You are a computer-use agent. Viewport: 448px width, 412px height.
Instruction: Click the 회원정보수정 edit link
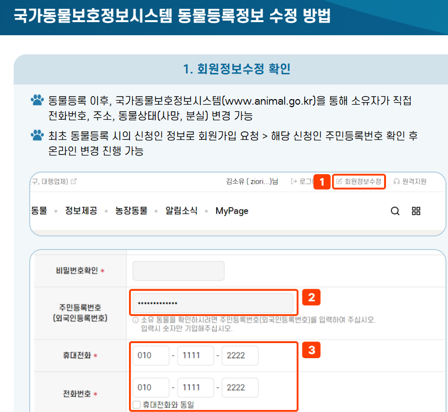(x=359, y=181)
